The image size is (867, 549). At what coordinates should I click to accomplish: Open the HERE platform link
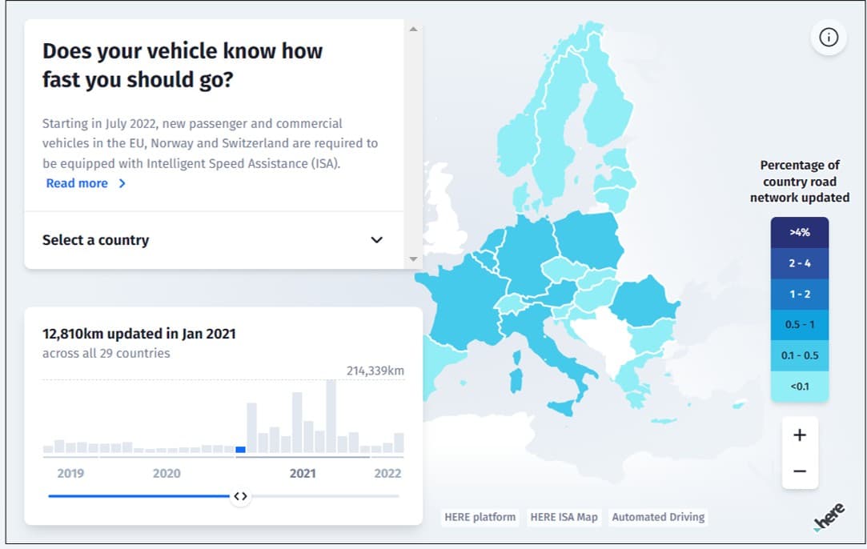click(x=480, y=517)
